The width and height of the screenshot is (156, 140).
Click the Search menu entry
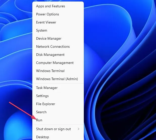point(58,112)
